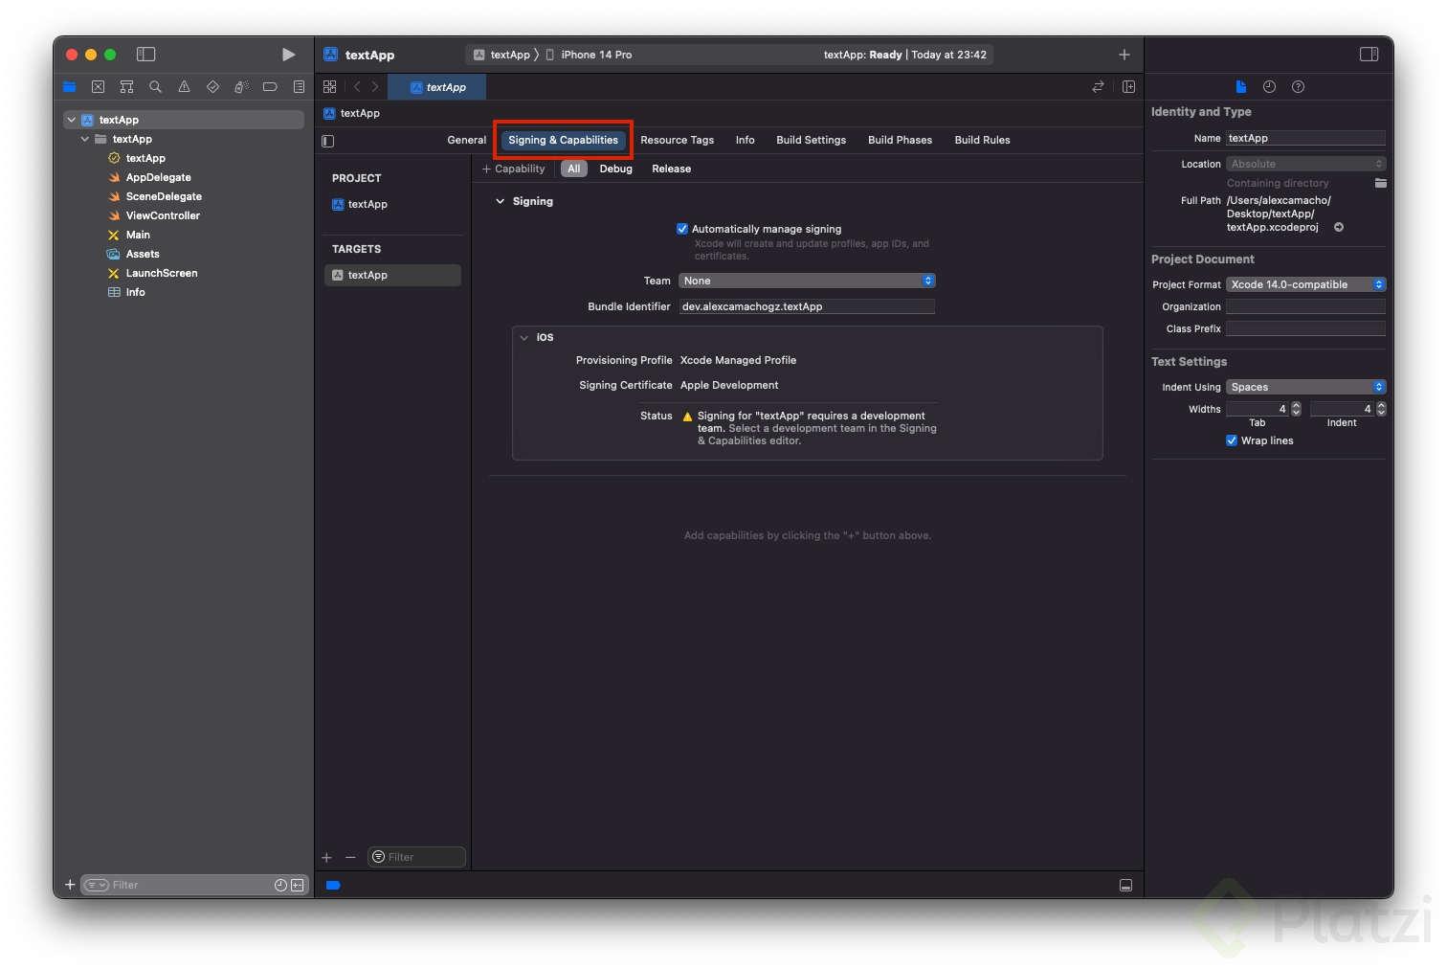Open the test navigator diamond icon
Viewport: 1447px width, 969px height.
pos(212,87)
